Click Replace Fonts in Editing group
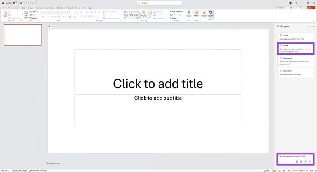 click(176, 15)
